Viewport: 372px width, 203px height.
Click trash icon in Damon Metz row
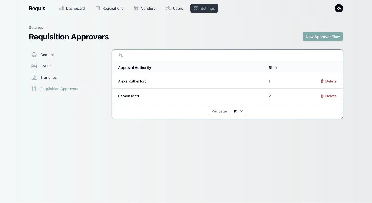click(x=322, y=96)
